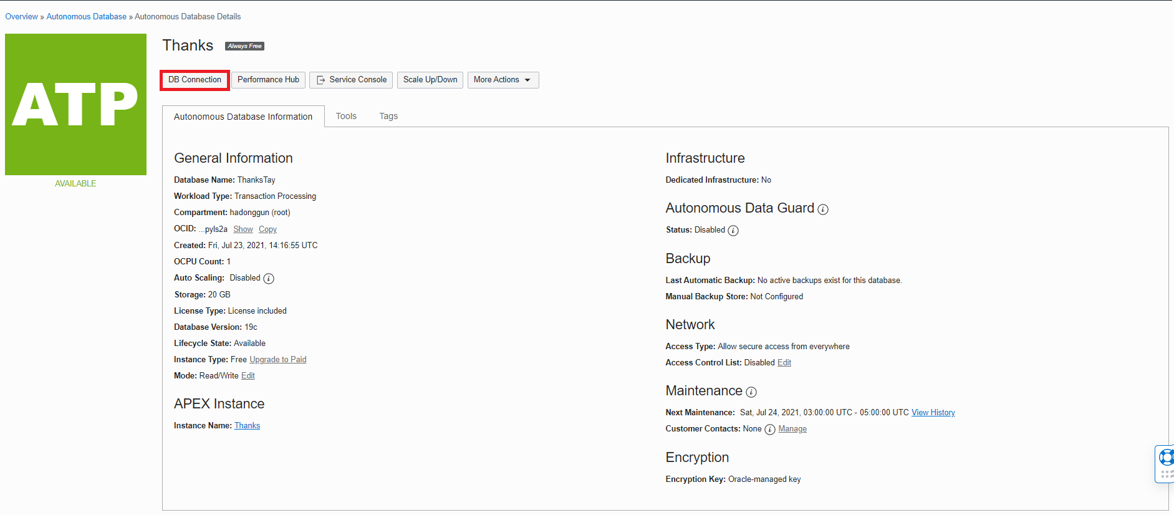Click the Service Console launch icon

coord(321,80)
